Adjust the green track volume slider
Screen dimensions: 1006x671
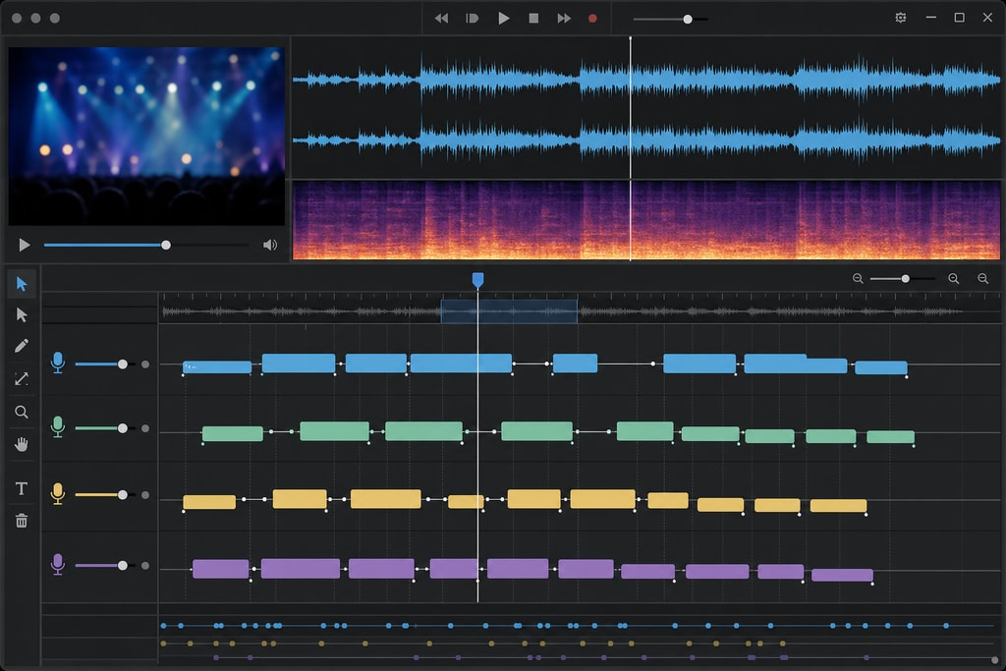click(x=123, y=428)
